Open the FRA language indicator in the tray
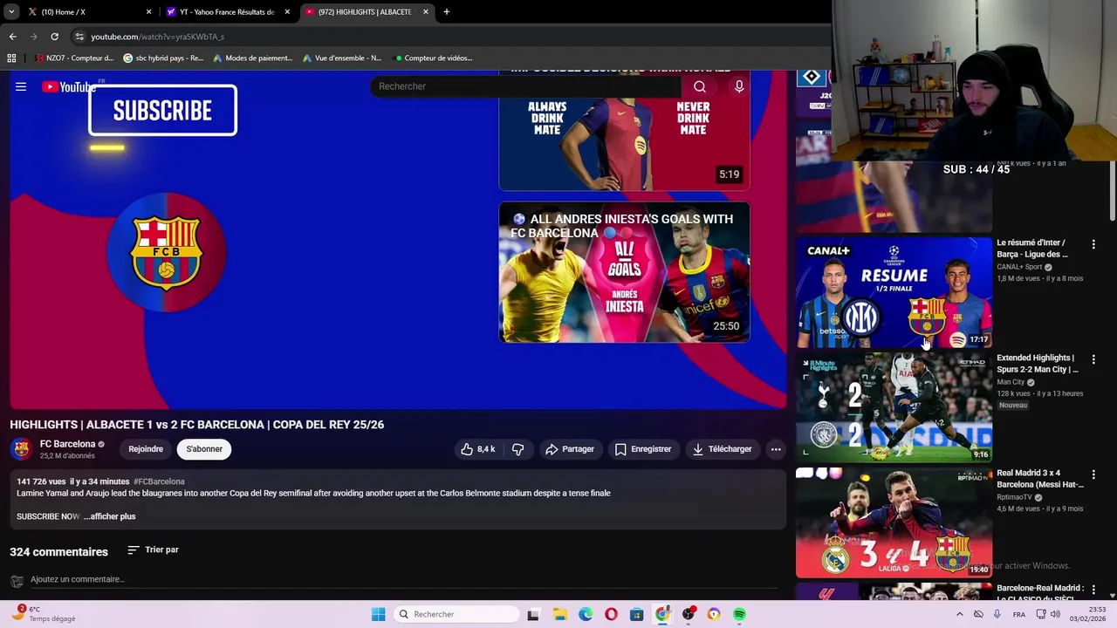This screenshot has height=628, width=1117. click(x=1019, y=614)
